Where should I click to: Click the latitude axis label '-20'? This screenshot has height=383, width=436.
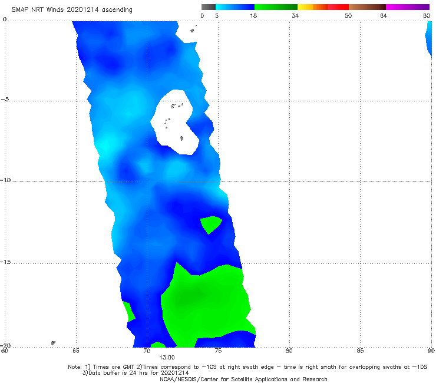(5, 345)
